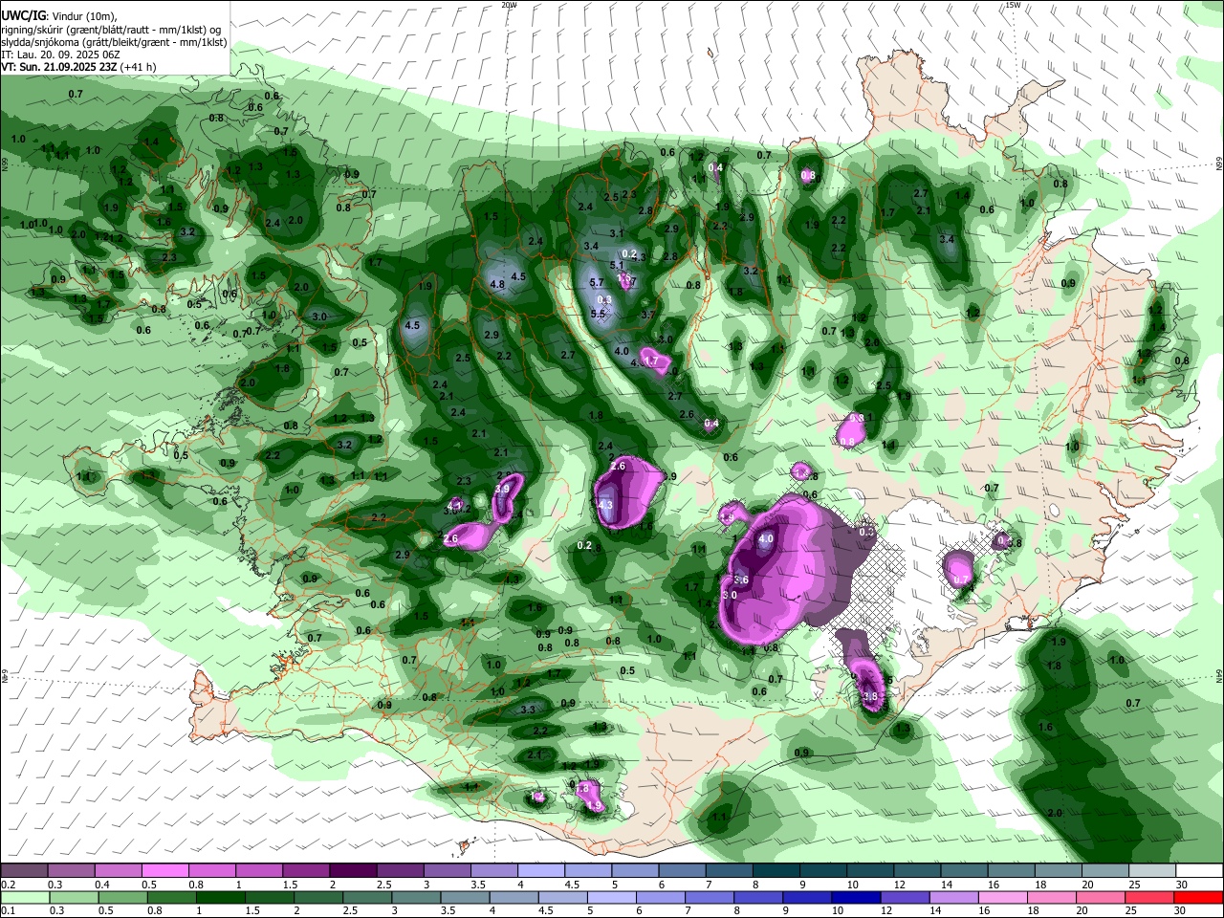Select the '0.4' label in the top legend row
The image size is (1224, 918).
[102, 885]
